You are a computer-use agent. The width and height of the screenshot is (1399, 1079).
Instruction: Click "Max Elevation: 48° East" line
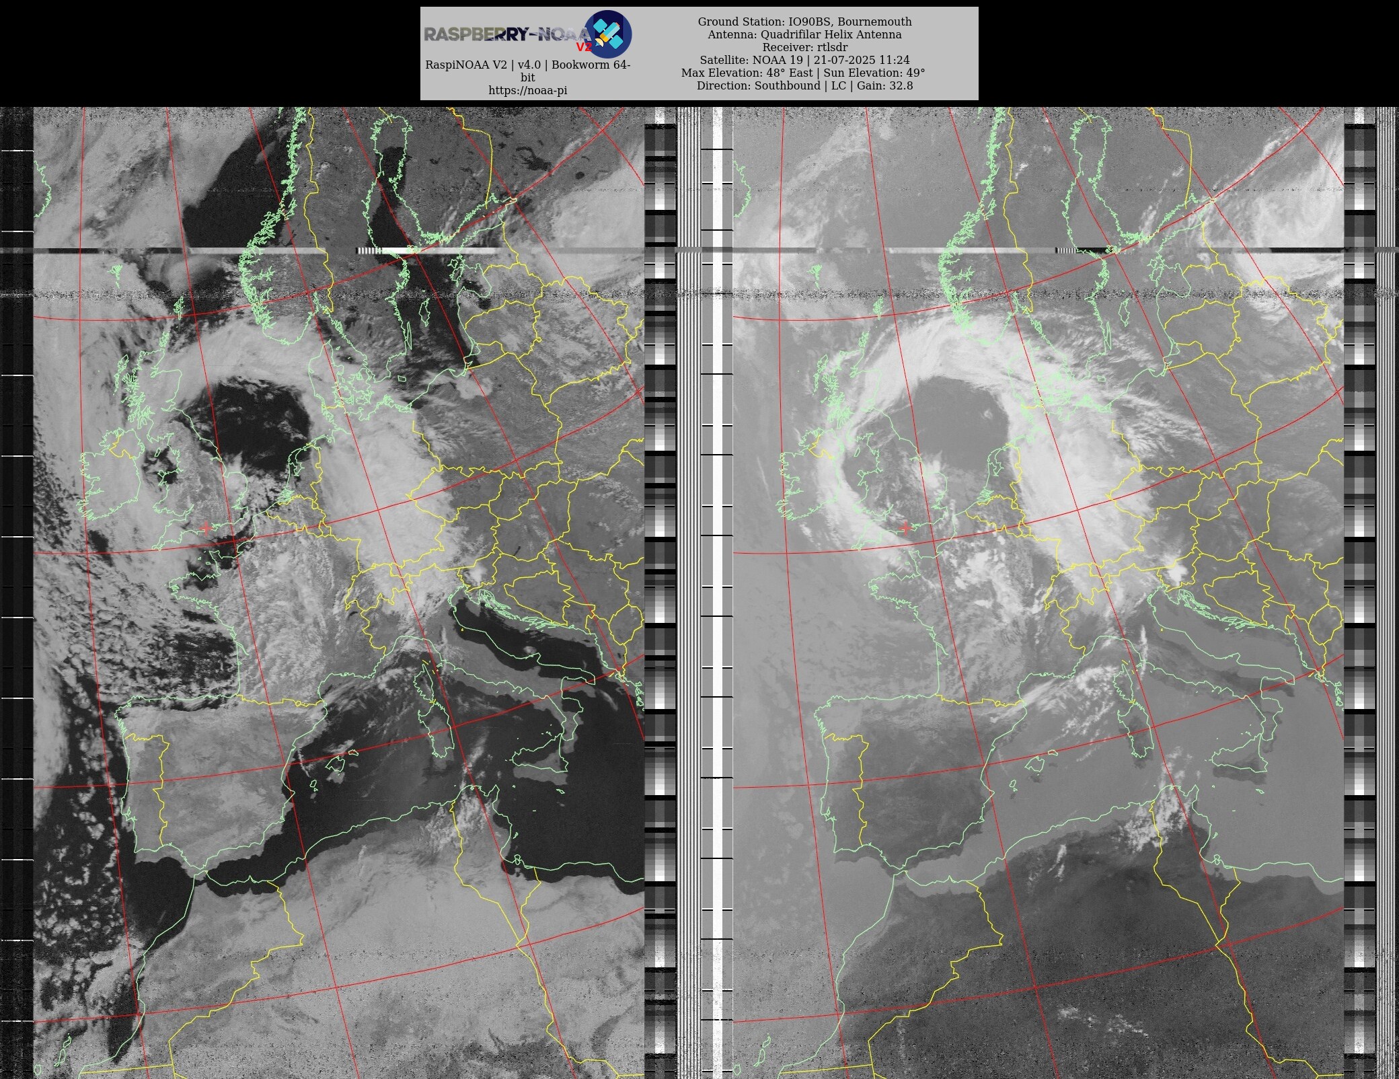pyautogui.click(x=803, y=73)
